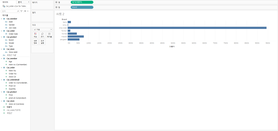Select the Store Cd field
Viewport: 278px width, 131px height.
pos(12,77)
